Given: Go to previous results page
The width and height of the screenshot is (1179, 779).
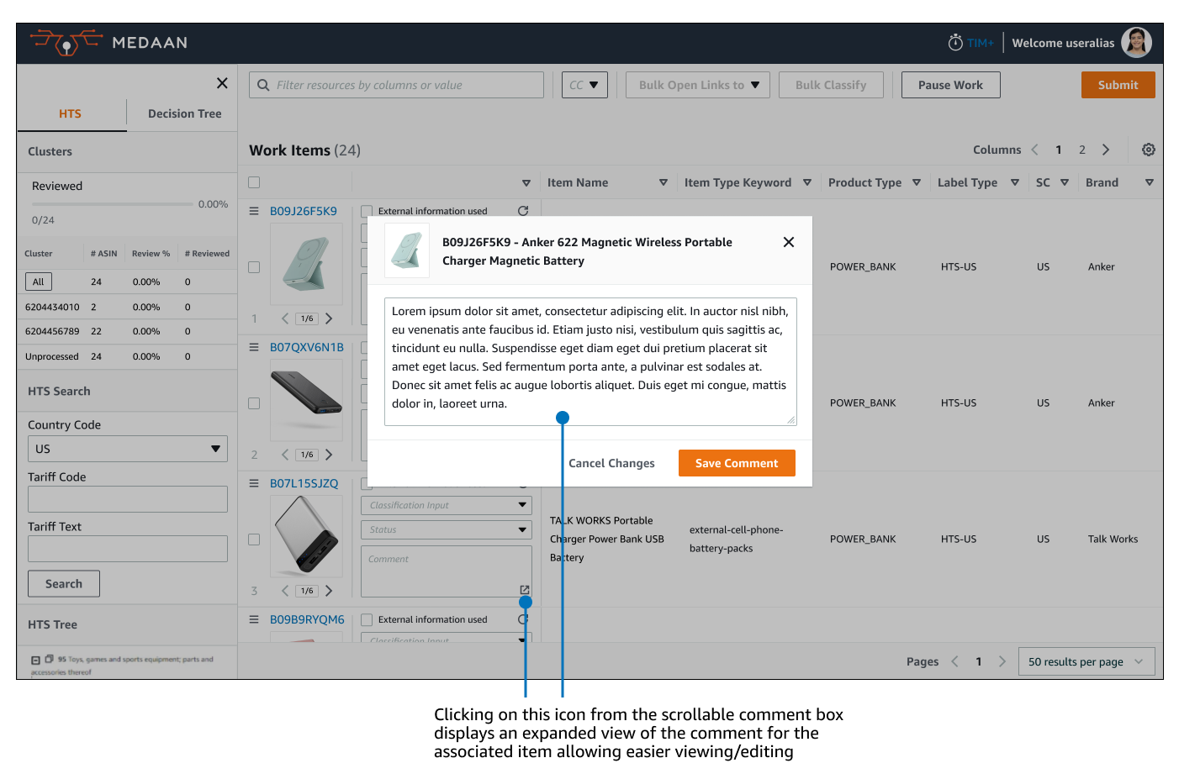Looking at the screenshot, I should [x=954, y=661].
